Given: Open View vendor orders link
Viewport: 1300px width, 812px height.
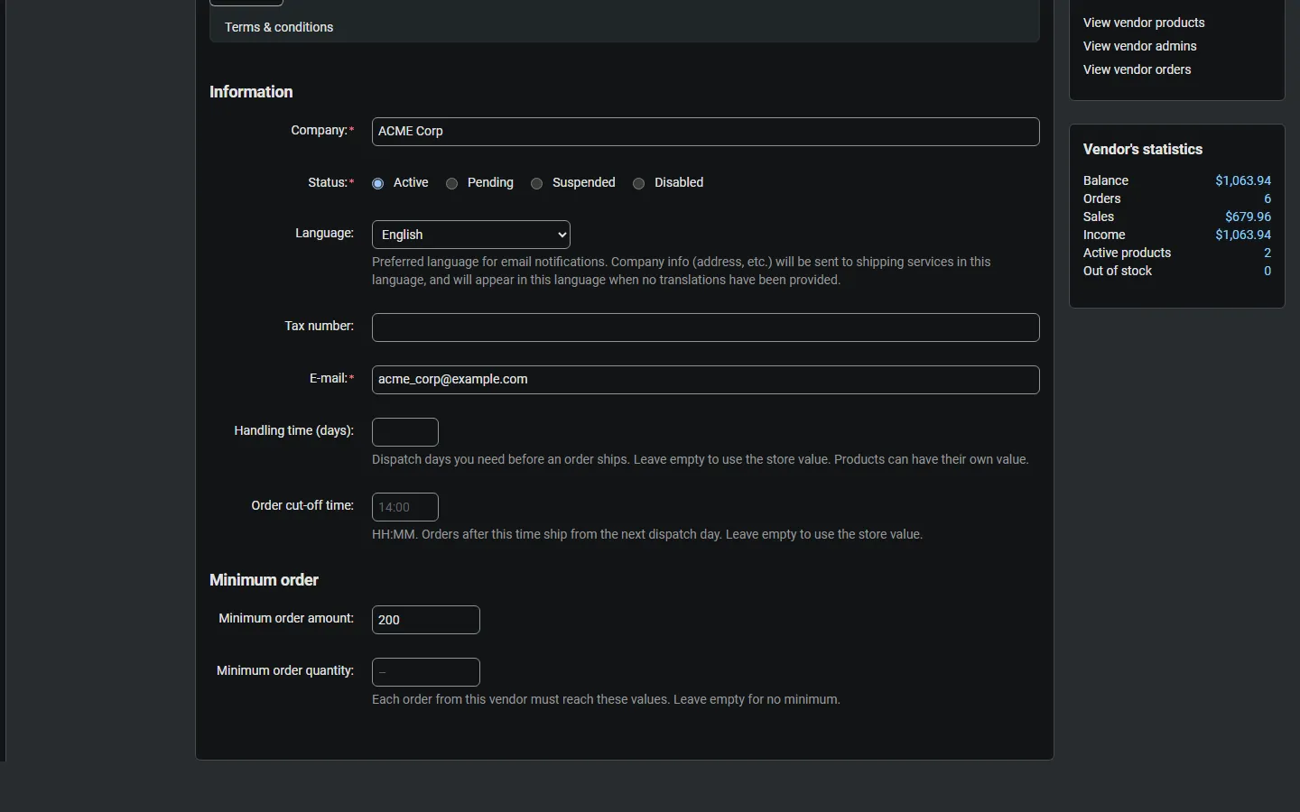Looking at the screenshot, I should [x=1137, y=69].
